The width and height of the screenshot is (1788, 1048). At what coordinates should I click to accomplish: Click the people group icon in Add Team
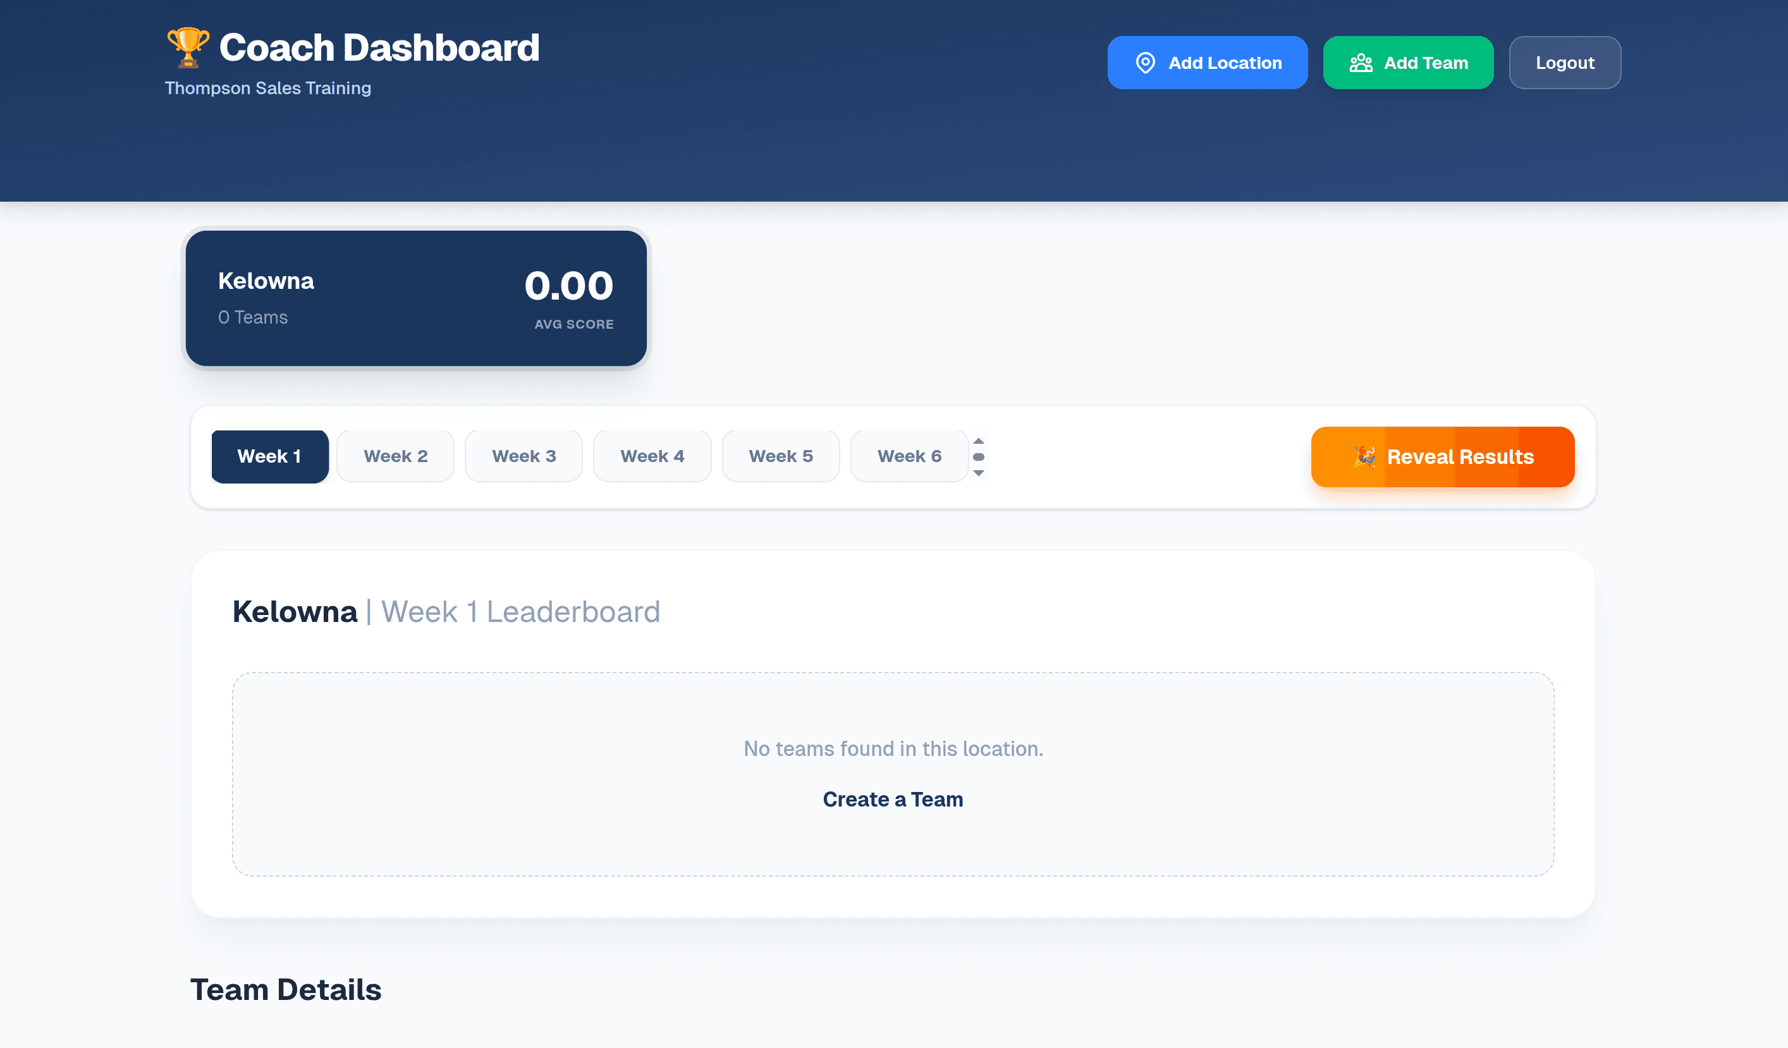(x=1360, y=63)
